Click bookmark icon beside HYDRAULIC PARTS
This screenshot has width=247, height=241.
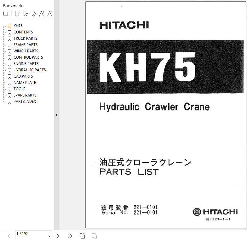click(x=9, y=70)
